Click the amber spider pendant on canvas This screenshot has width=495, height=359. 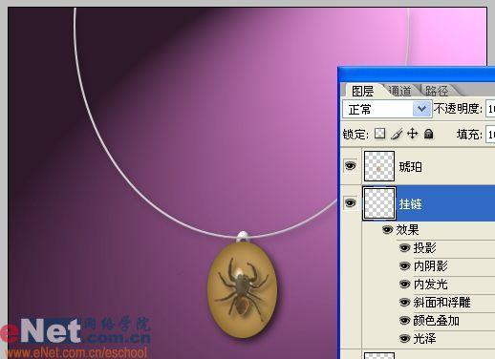coord(243,289)
